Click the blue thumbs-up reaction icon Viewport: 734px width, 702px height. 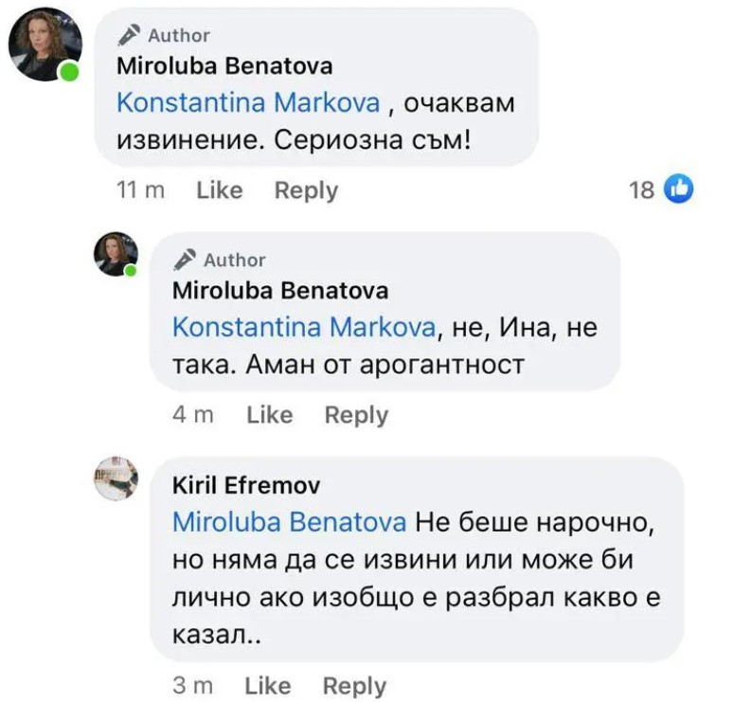[678, 189]
